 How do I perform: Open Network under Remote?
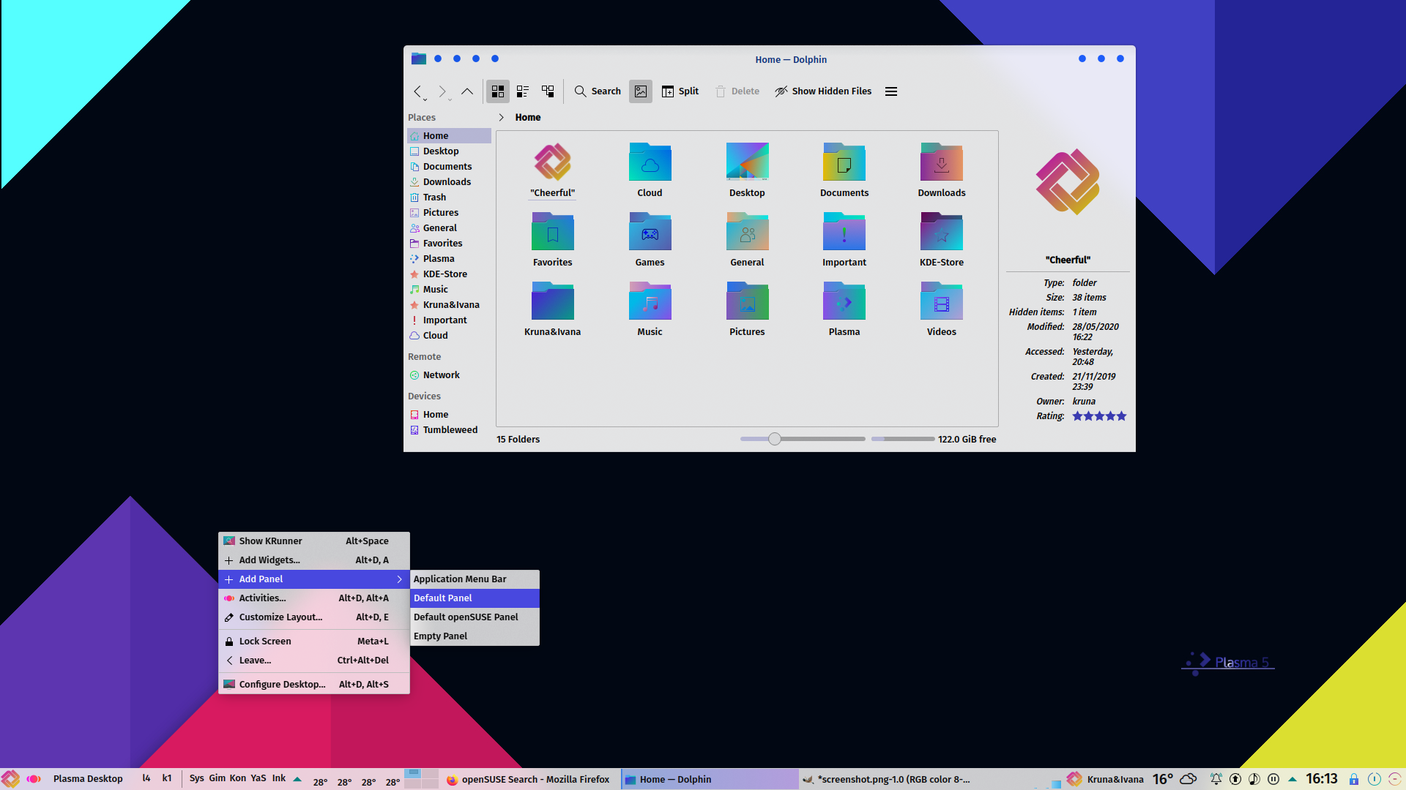tap(449, 375)
